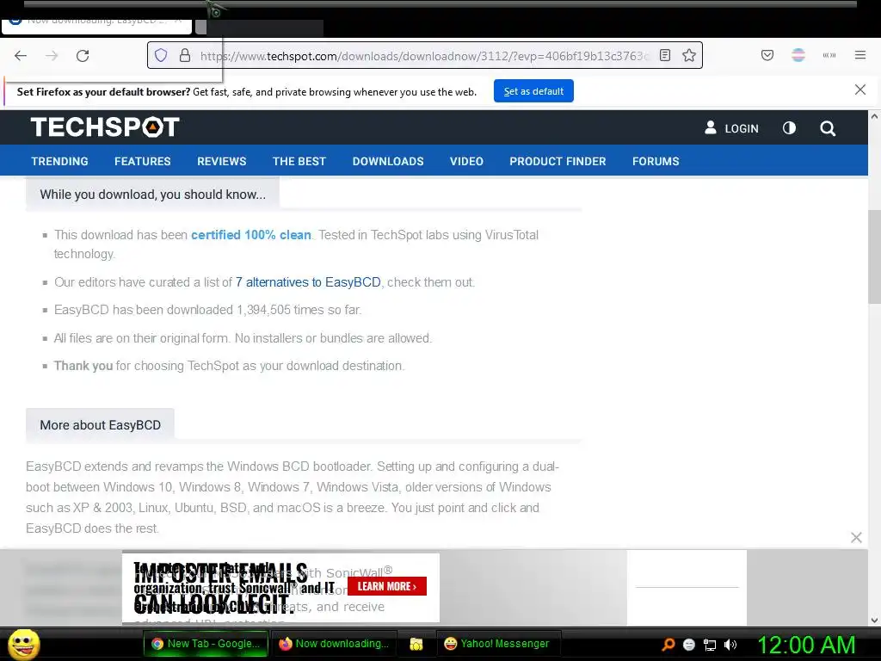This screenshot has width=881, height=661.
Task: Click the striped extension icon in toolbar
Action: click(x=798, y=55)
